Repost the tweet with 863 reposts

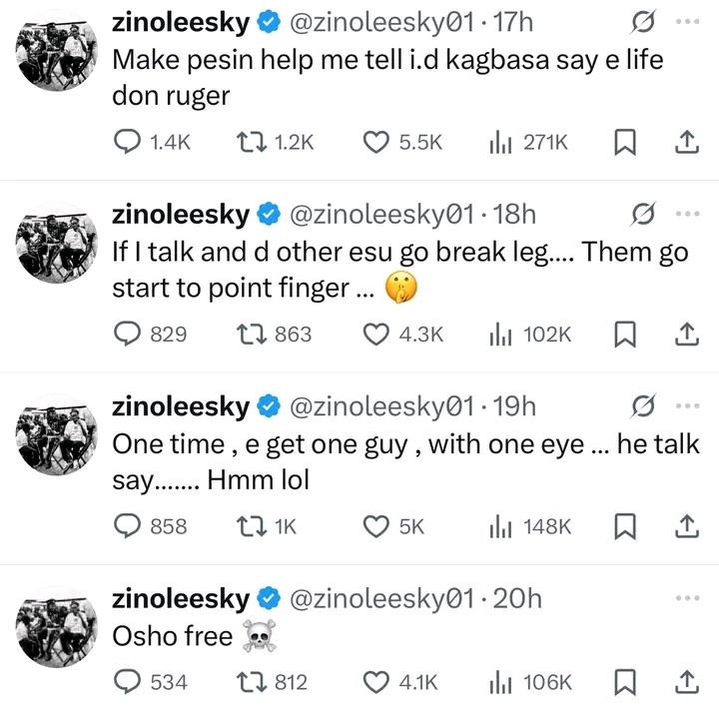pyautogui.click(x=249, y=335)
